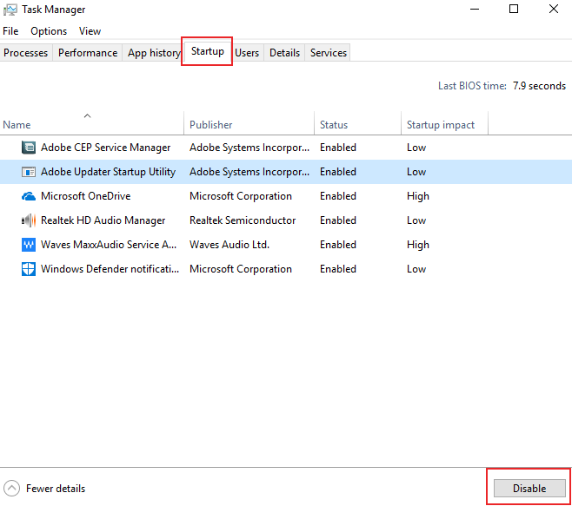Click the Adobe CEP Service Manager icon
Viewport: 572px width, 506px height.
[29, 148]
